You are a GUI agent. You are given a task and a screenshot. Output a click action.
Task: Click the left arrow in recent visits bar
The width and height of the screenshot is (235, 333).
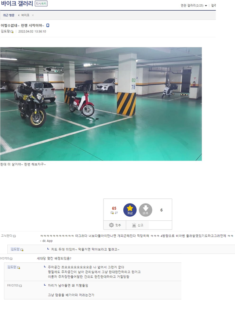[x=19, y=15]
